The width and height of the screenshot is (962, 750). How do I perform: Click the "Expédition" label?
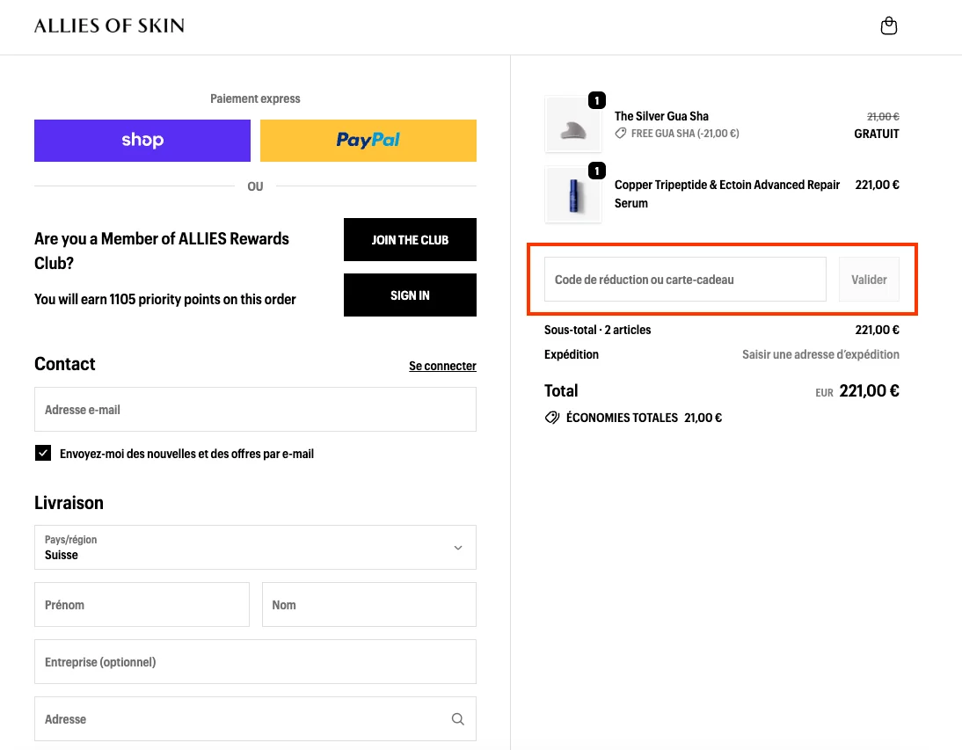point(572,354)
